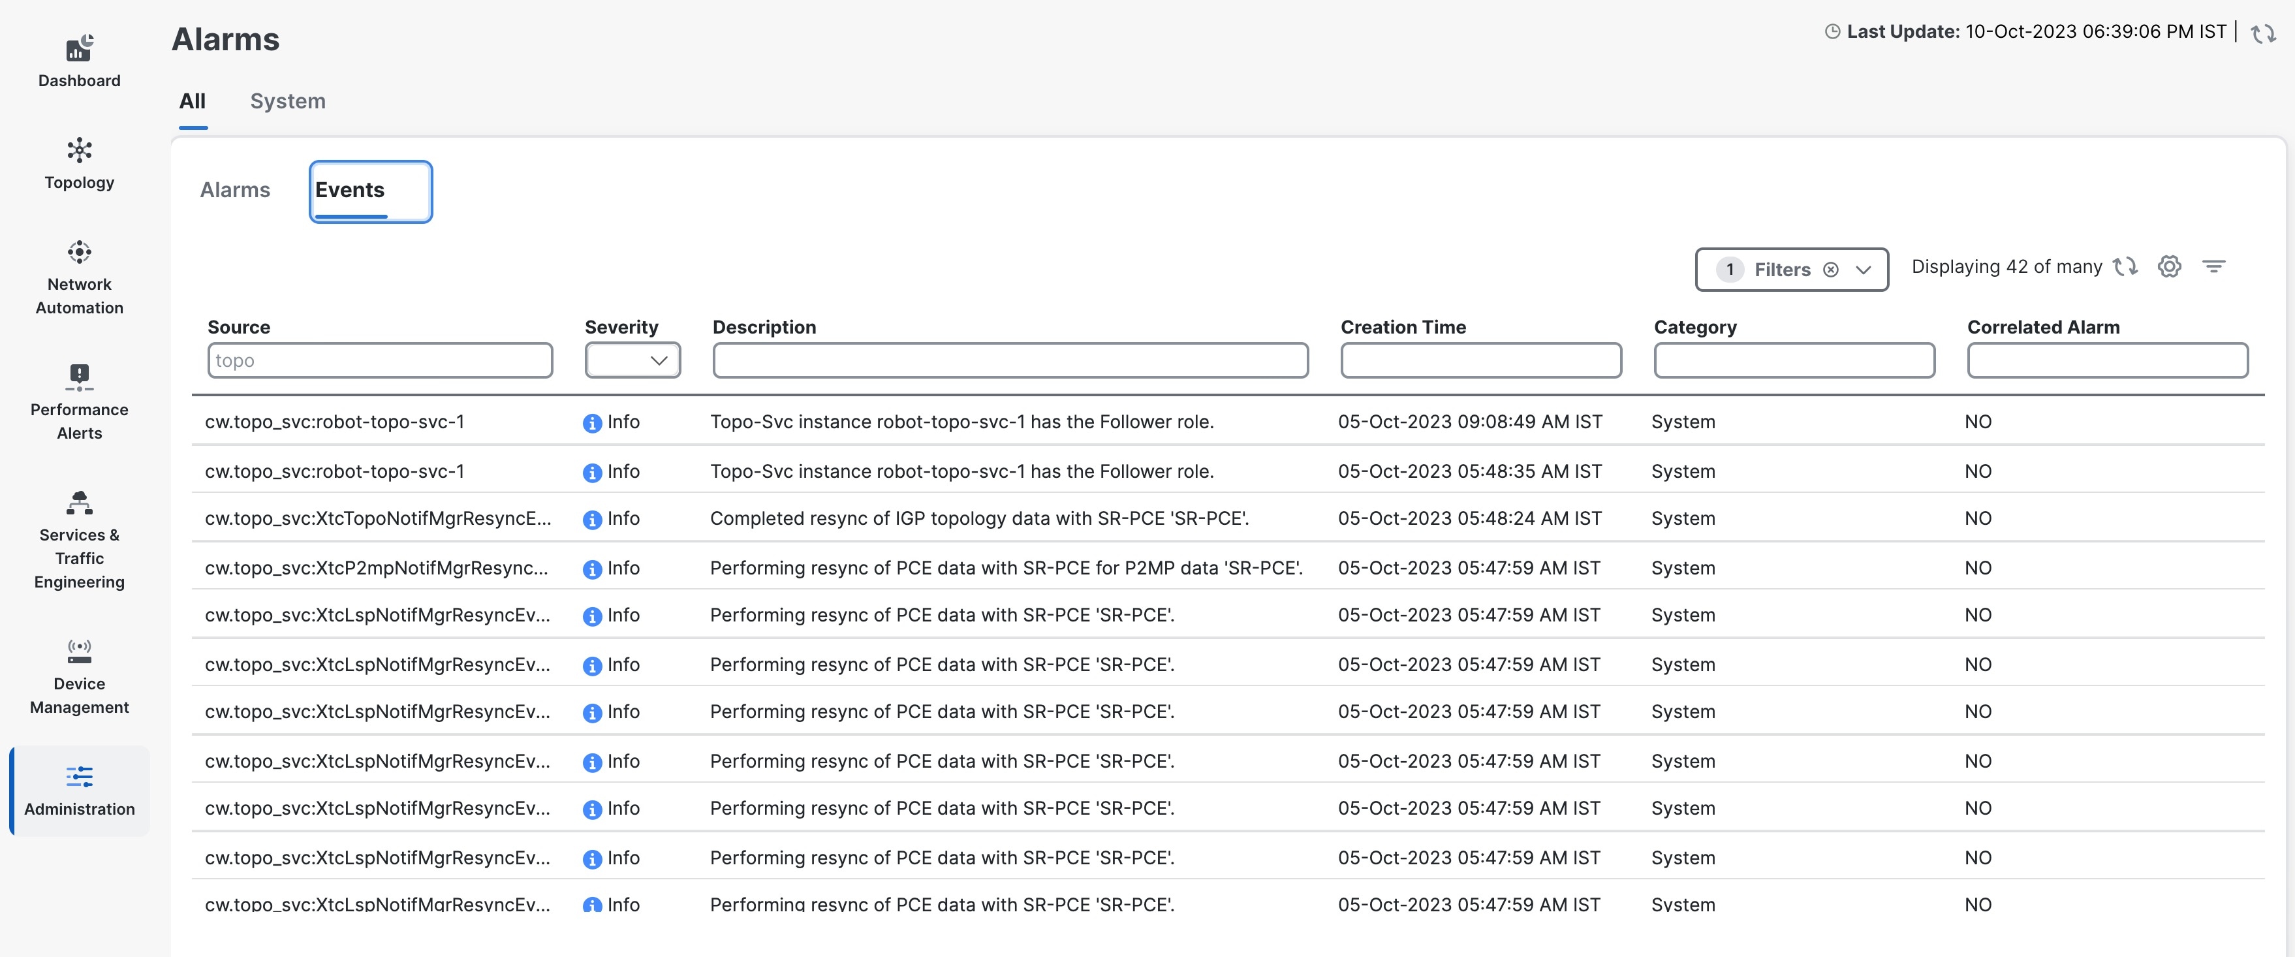Open table settings gear icon

(x=2170, y=266)
